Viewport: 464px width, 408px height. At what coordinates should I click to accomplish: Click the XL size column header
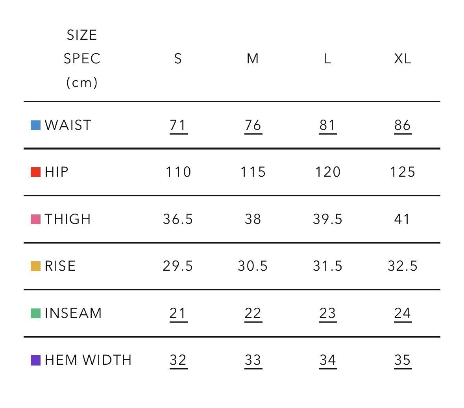(403, 59)
